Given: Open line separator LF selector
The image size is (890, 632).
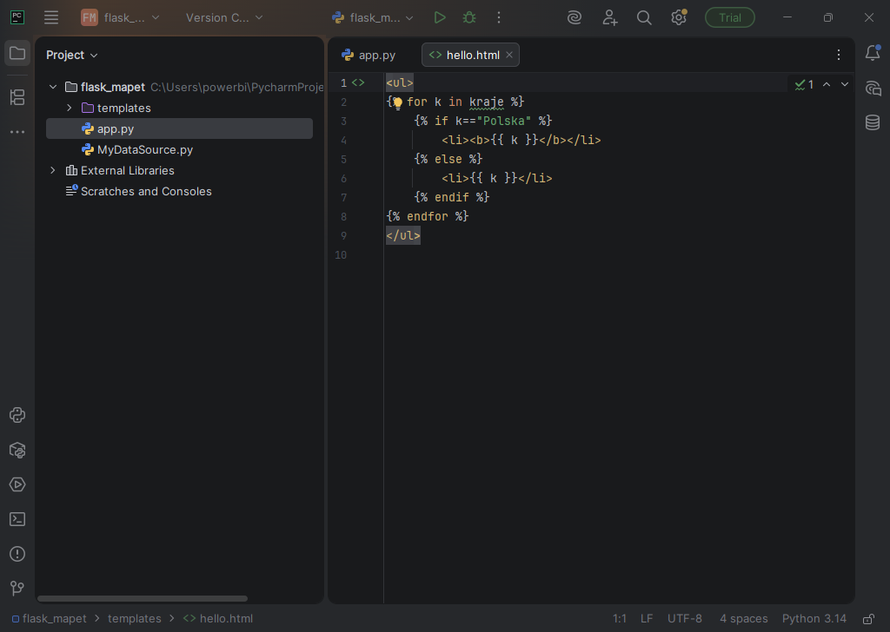Looking at the screenshot, I should [x=647, y=618].
